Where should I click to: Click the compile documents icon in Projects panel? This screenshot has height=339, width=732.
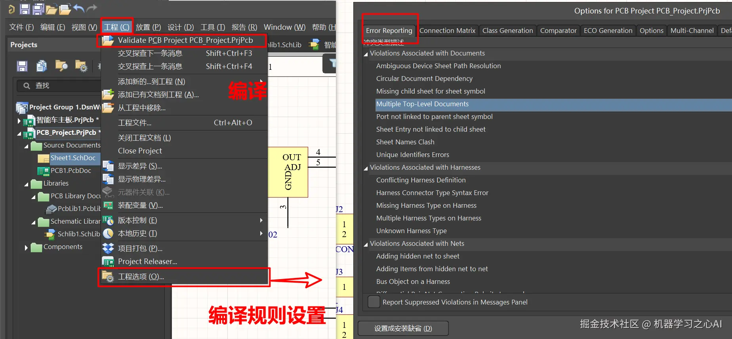click(42, 66)
